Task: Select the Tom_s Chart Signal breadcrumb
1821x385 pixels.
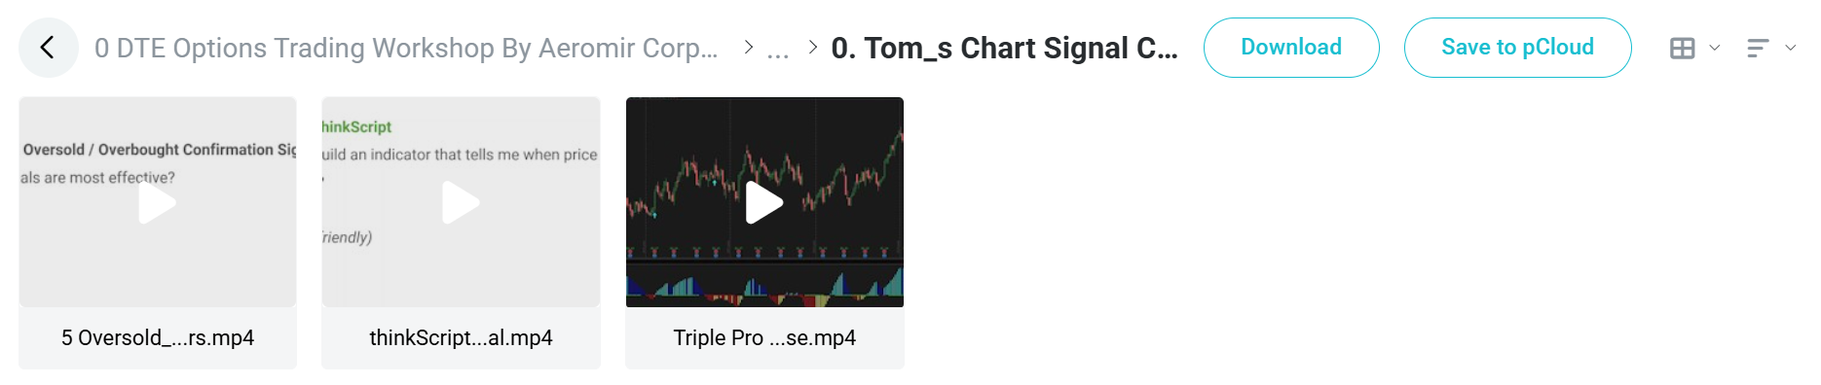Action: [1004, 48]
